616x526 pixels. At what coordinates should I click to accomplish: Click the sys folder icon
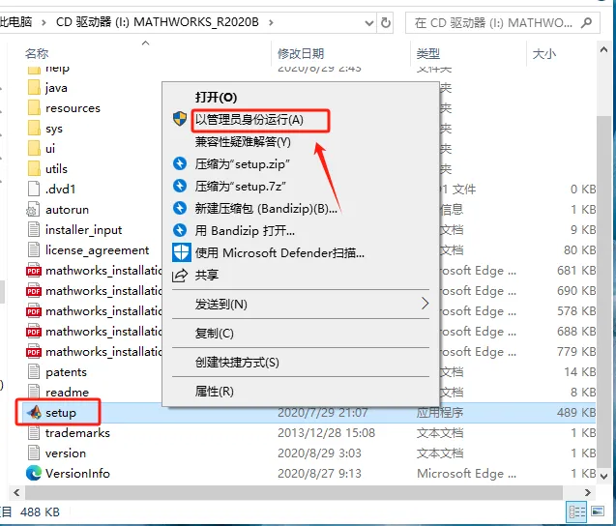coord(34,129)
